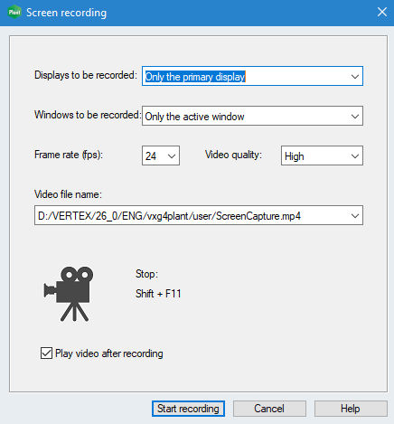
Task: Expand the Video file name history arrow
Action: point(355,216)
